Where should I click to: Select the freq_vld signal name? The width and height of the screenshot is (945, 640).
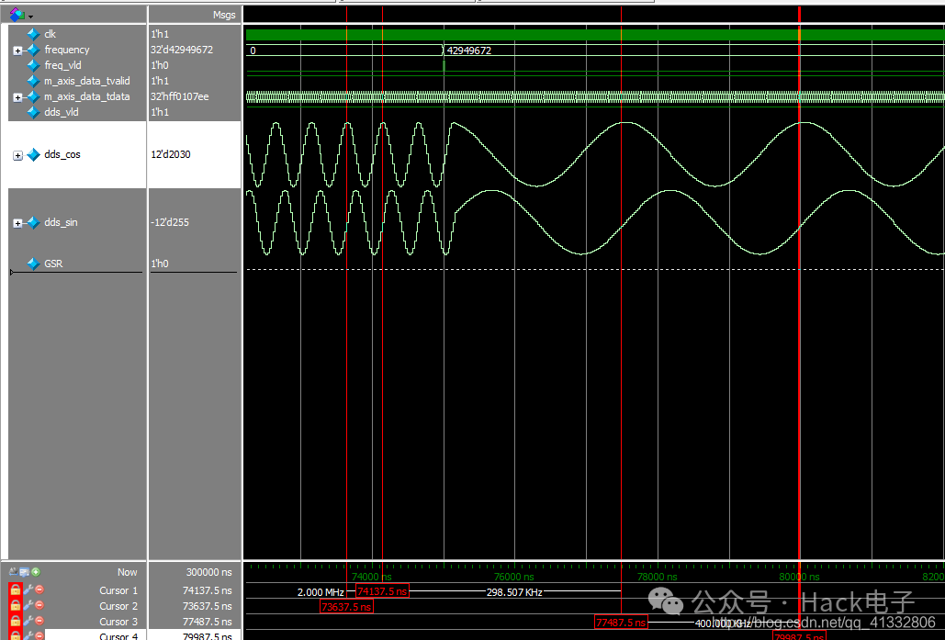62,66
